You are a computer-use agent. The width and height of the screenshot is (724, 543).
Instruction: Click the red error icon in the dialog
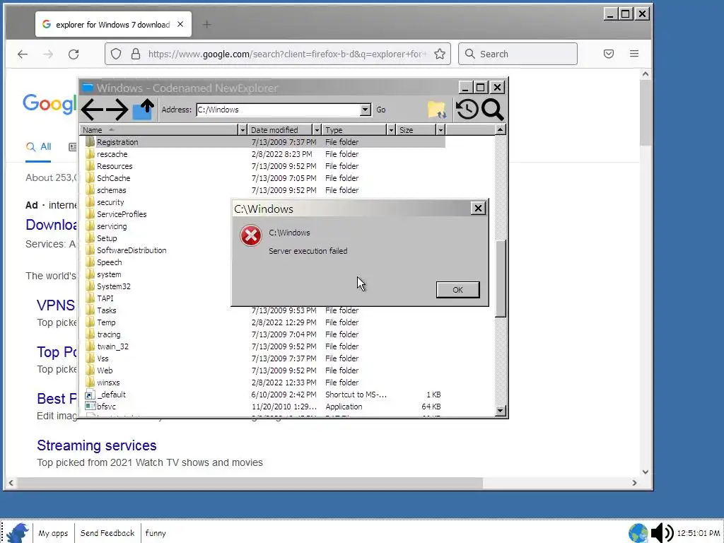click(x=251, y=235)
